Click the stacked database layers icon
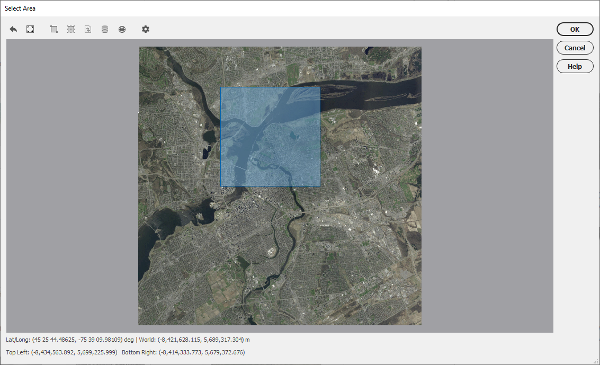 [x=105, y=29]
